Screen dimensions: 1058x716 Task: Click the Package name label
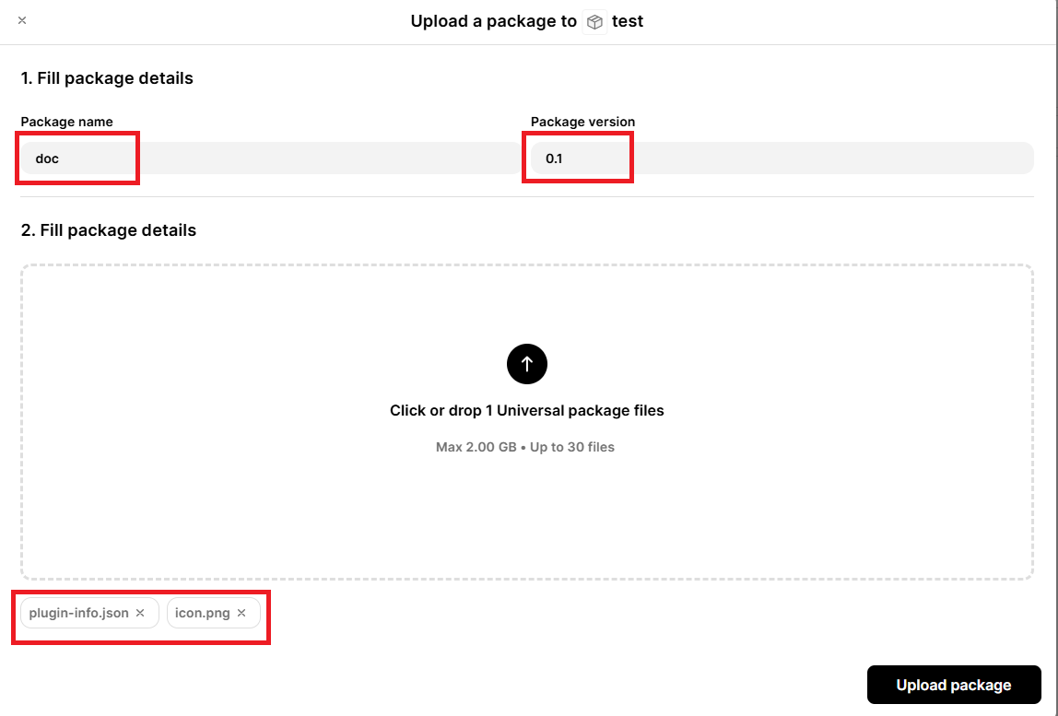coord(67,122)
